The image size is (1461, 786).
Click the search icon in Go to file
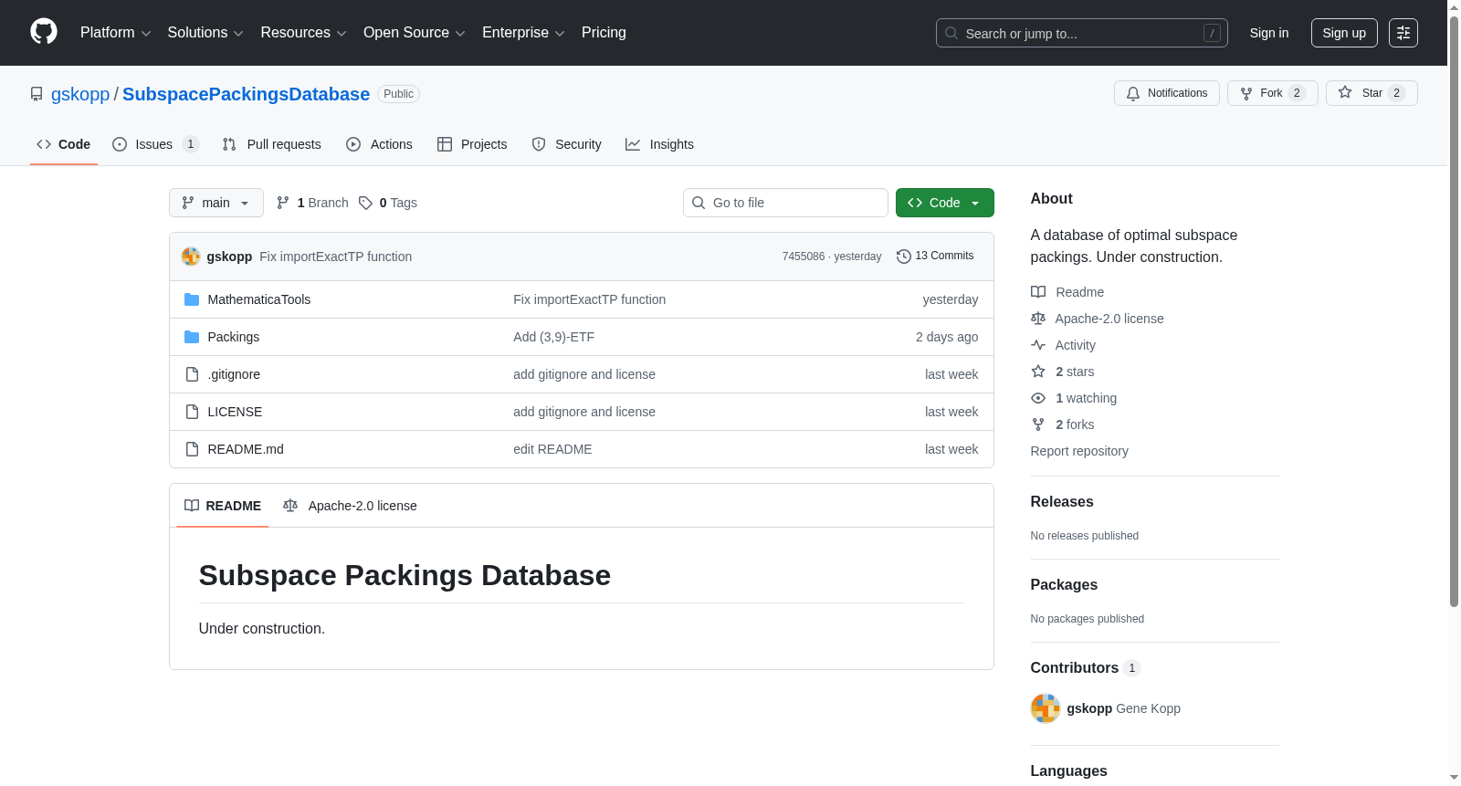[x=699, y=203]
